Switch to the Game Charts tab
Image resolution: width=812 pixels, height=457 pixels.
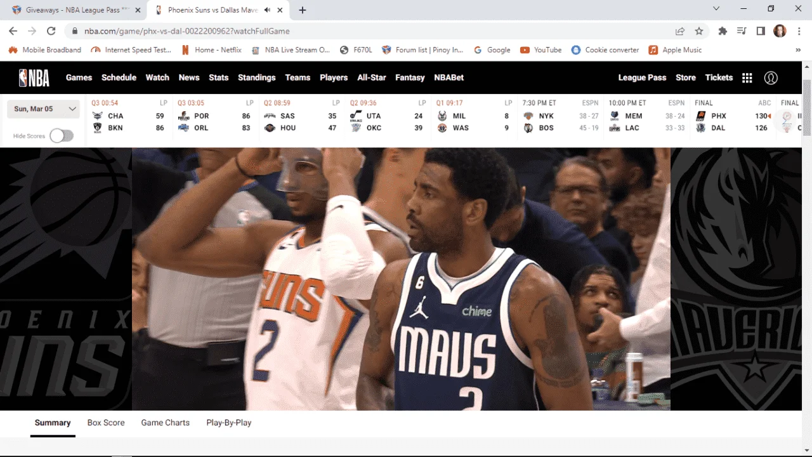coord(166,423)
